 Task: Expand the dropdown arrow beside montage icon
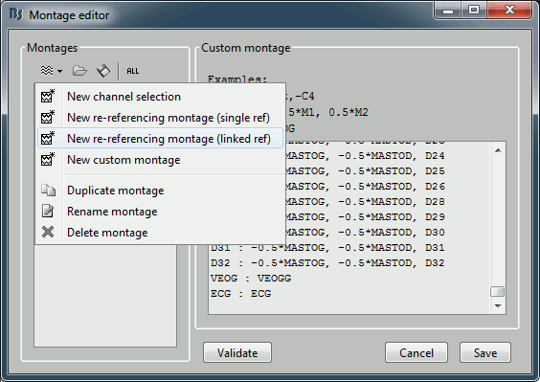(60, 71)
